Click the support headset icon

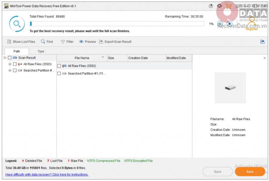pos(219,6)
